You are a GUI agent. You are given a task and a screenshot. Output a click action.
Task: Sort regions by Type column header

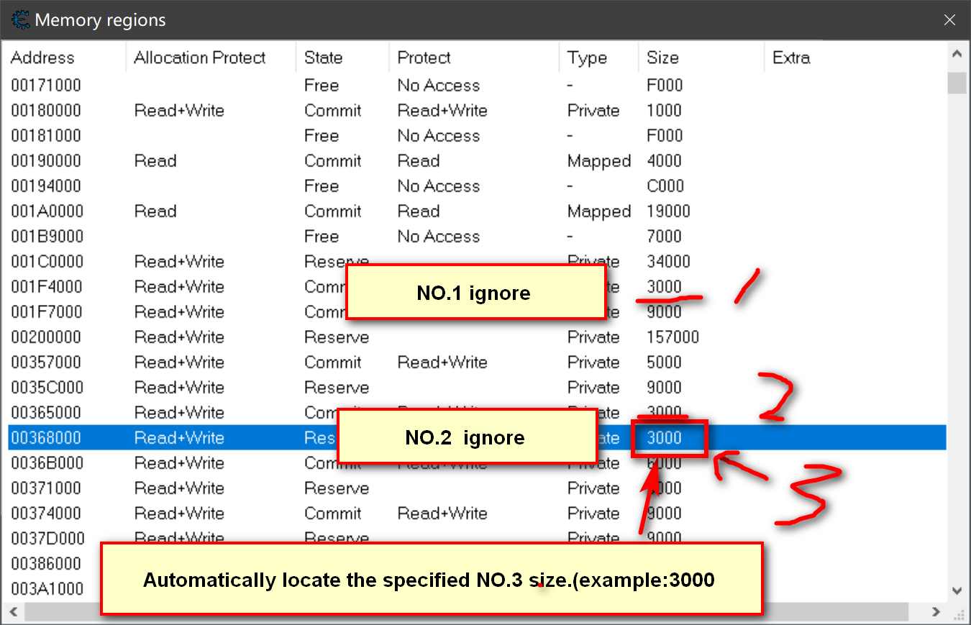click(x=587, y=58)
